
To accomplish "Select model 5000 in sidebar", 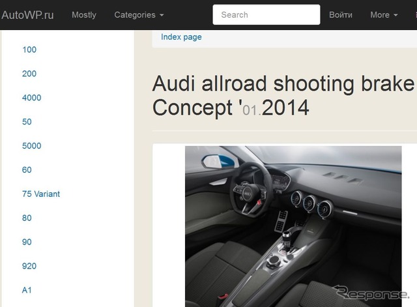I will point(32,146).
